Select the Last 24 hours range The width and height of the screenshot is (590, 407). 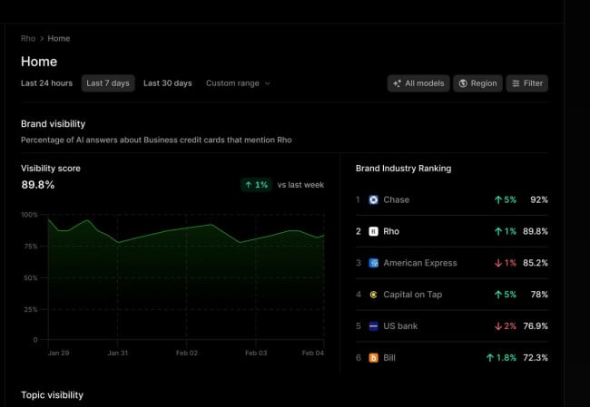[x=46, y=83]
